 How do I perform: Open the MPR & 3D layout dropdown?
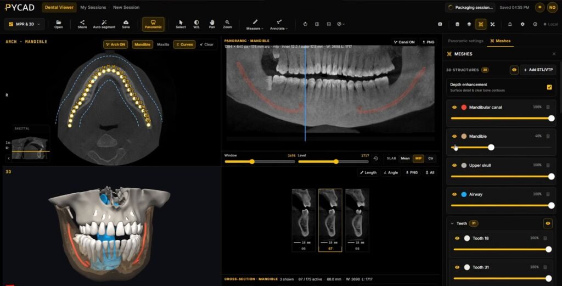[24, 24]
